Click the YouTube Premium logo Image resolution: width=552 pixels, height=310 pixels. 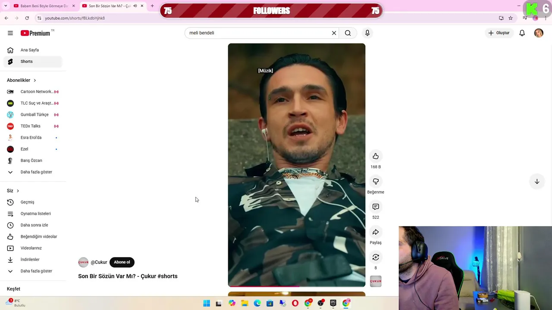coord(35,33)
